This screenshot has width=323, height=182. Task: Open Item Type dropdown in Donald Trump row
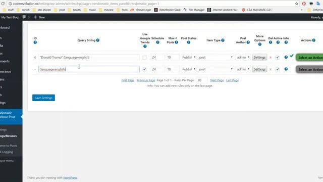tap(216, 57)
